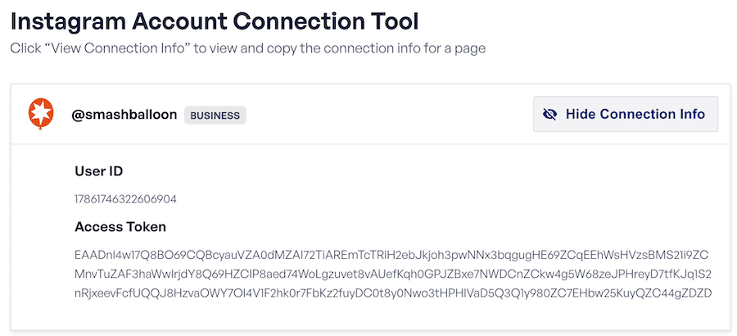Click token line starting with MnvTuZAF3
The height and width of the screenshot is (336, 737).
[x=393, y=275]
